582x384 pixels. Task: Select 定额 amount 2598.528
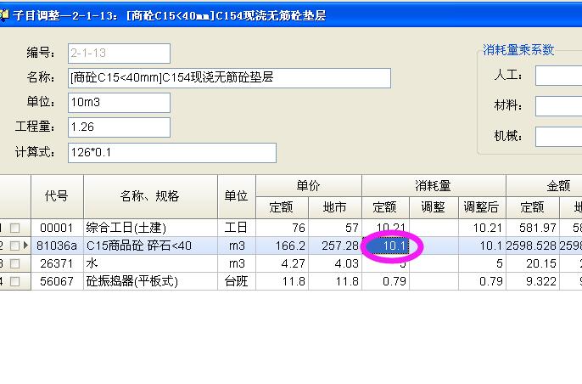tap(533, 246)
